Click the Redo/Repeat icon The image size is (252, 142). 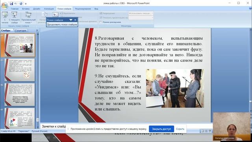click(21, 4)
